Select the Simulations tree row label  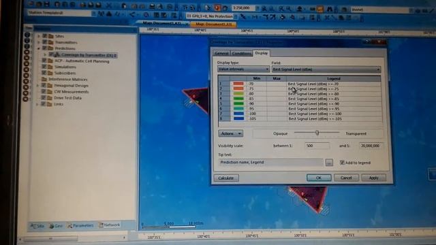tap(65, 67)
